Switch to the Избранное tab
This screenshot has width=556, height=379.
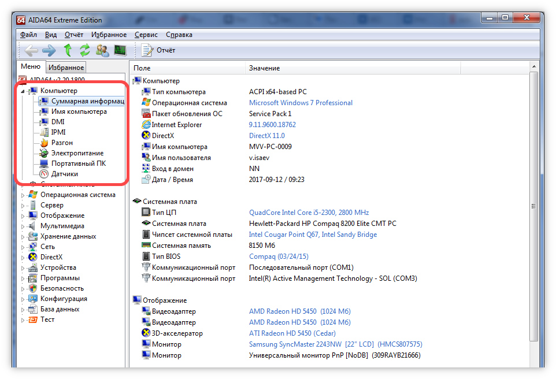coord(66,68)
